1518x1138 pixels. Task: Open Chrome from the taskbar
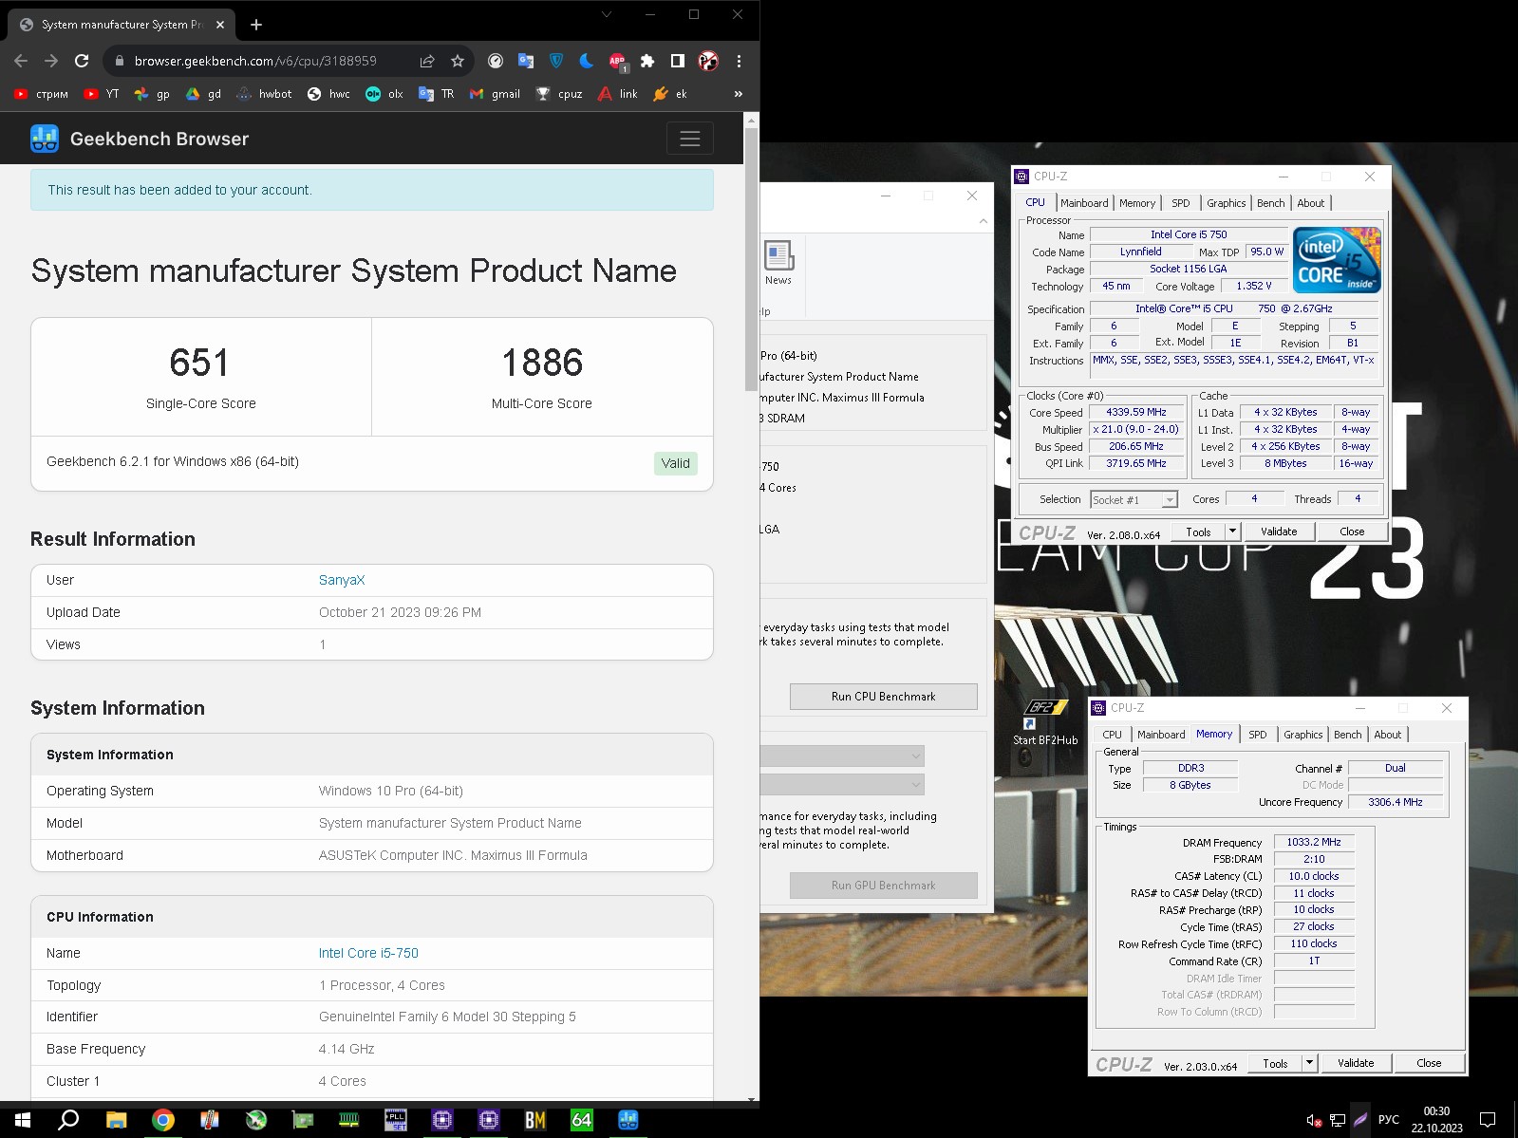(x=163, y=1120)
